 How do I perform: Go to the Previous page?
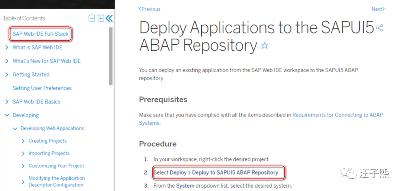click(x=150, y=9)
